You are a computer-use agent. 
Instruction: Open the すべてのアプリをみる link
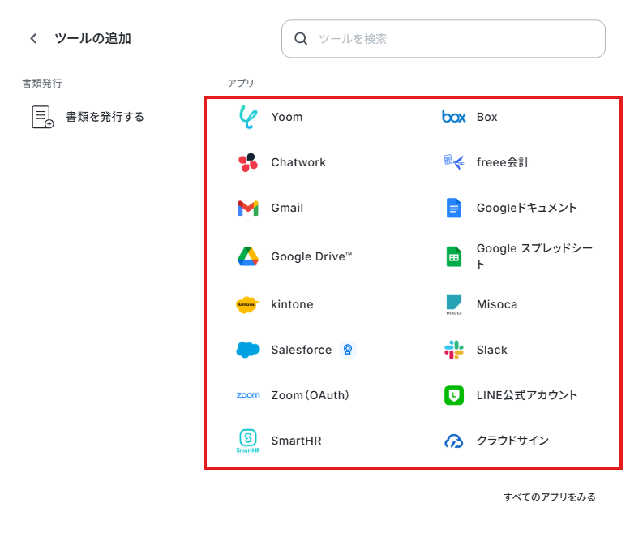click(x=549, y=497)
